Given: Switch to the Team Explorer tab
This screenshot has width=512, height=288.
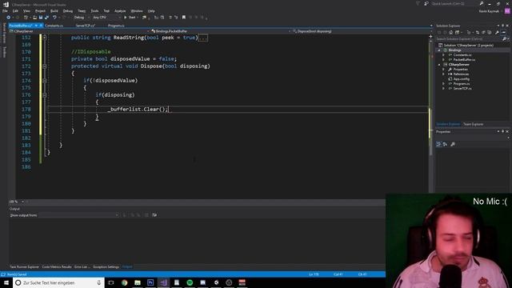Looking at the screenshot, I should click(x=473, y=124).
